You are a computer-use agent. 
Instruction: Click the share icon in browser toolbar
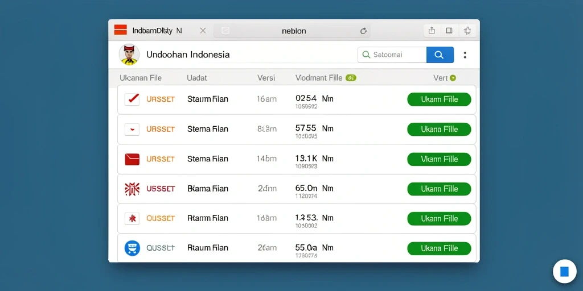click(x=432, y=31)
